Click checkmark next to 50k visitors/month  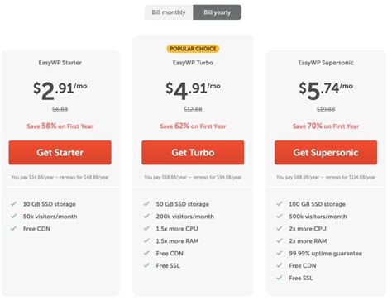[14, 216]
